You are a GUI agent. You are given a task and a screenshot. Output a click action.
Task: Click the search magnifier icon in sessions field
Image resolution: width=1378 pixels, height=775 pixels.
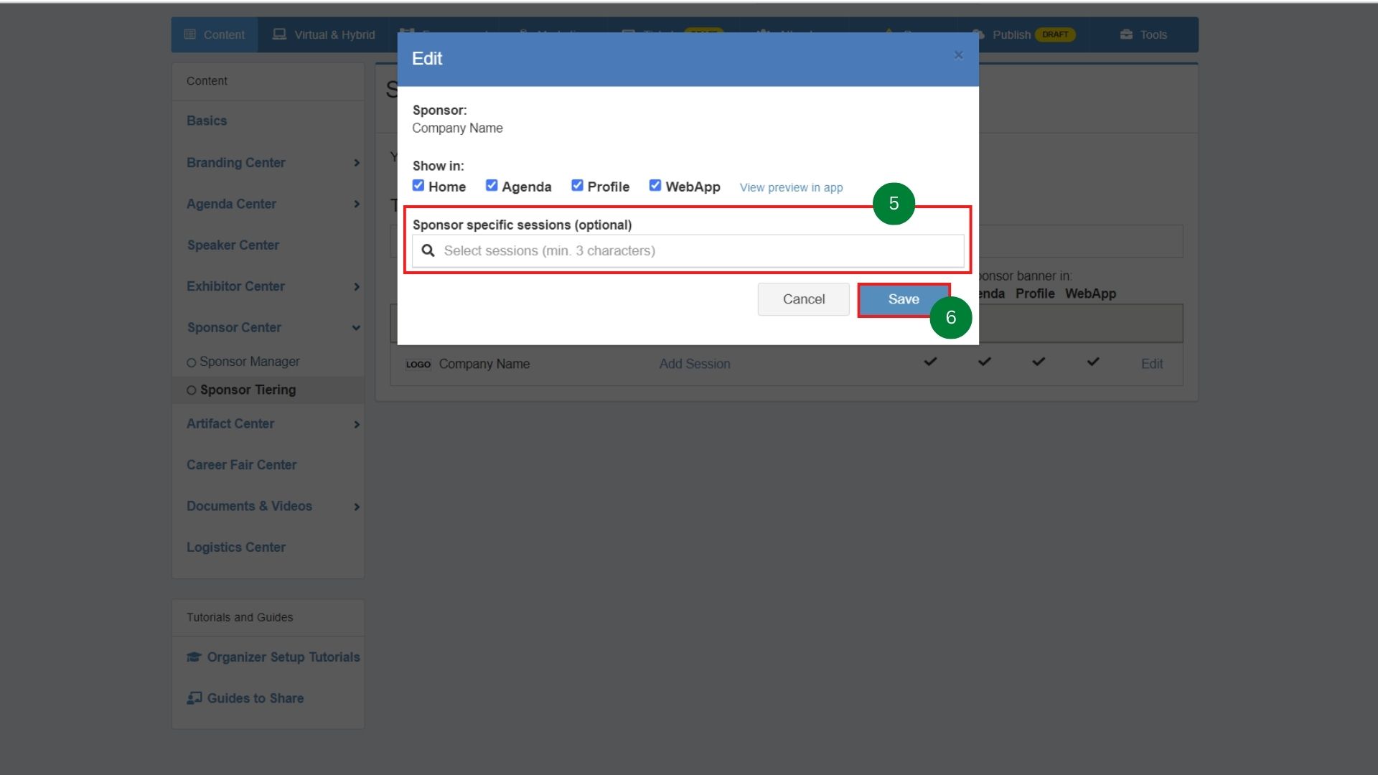click(428, 250)
